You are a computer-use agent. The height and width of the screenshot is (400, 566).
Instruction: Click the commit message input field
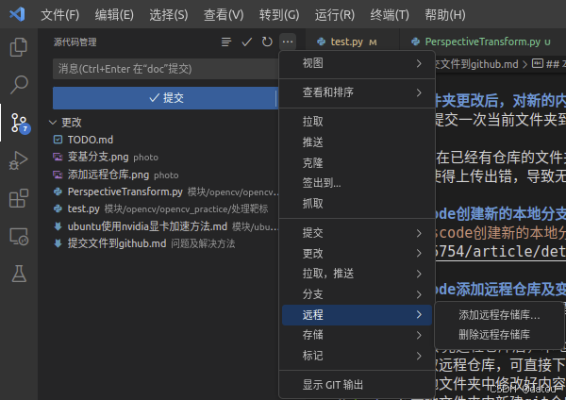(166, 69)
